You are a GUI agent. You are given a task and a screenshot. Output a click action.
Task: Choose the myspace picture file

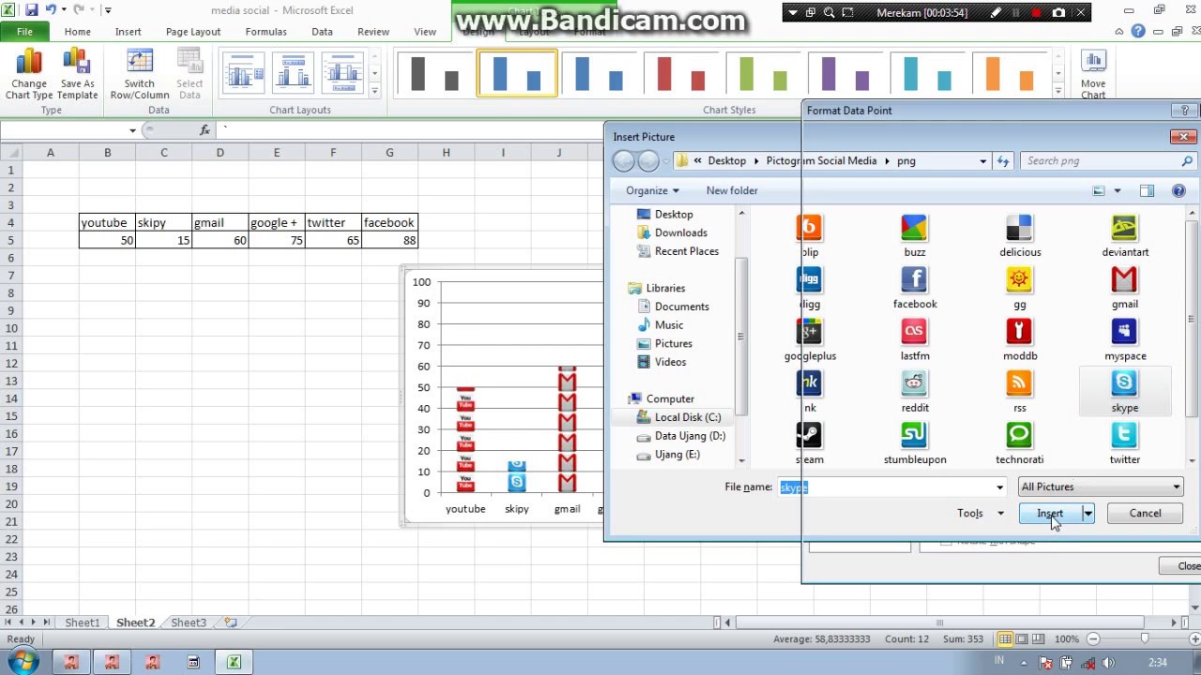1125,339
